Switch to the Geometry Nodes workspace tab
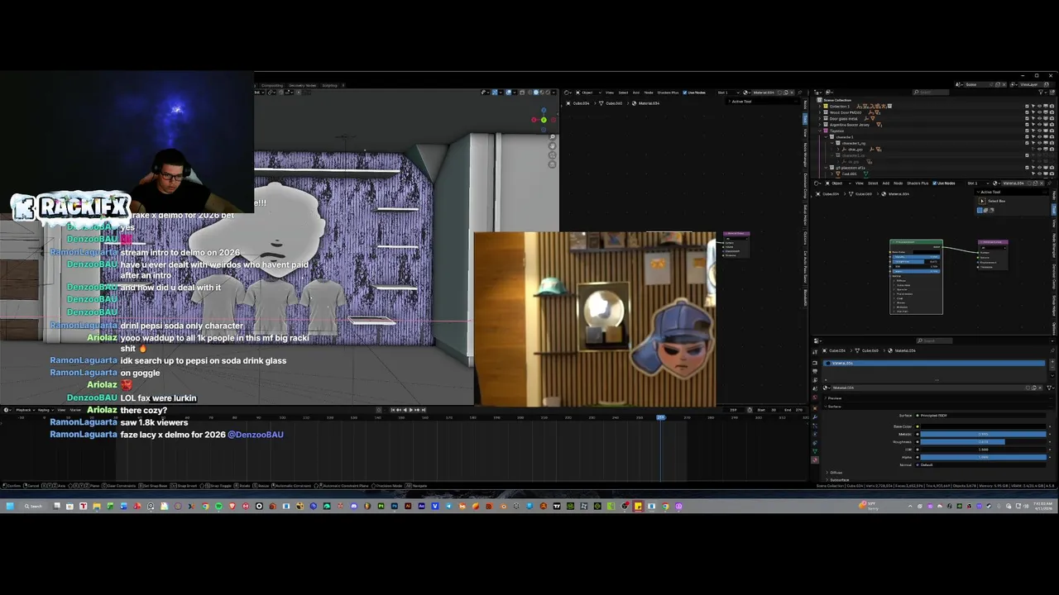The image size is (1059, 595). (303, 85)
